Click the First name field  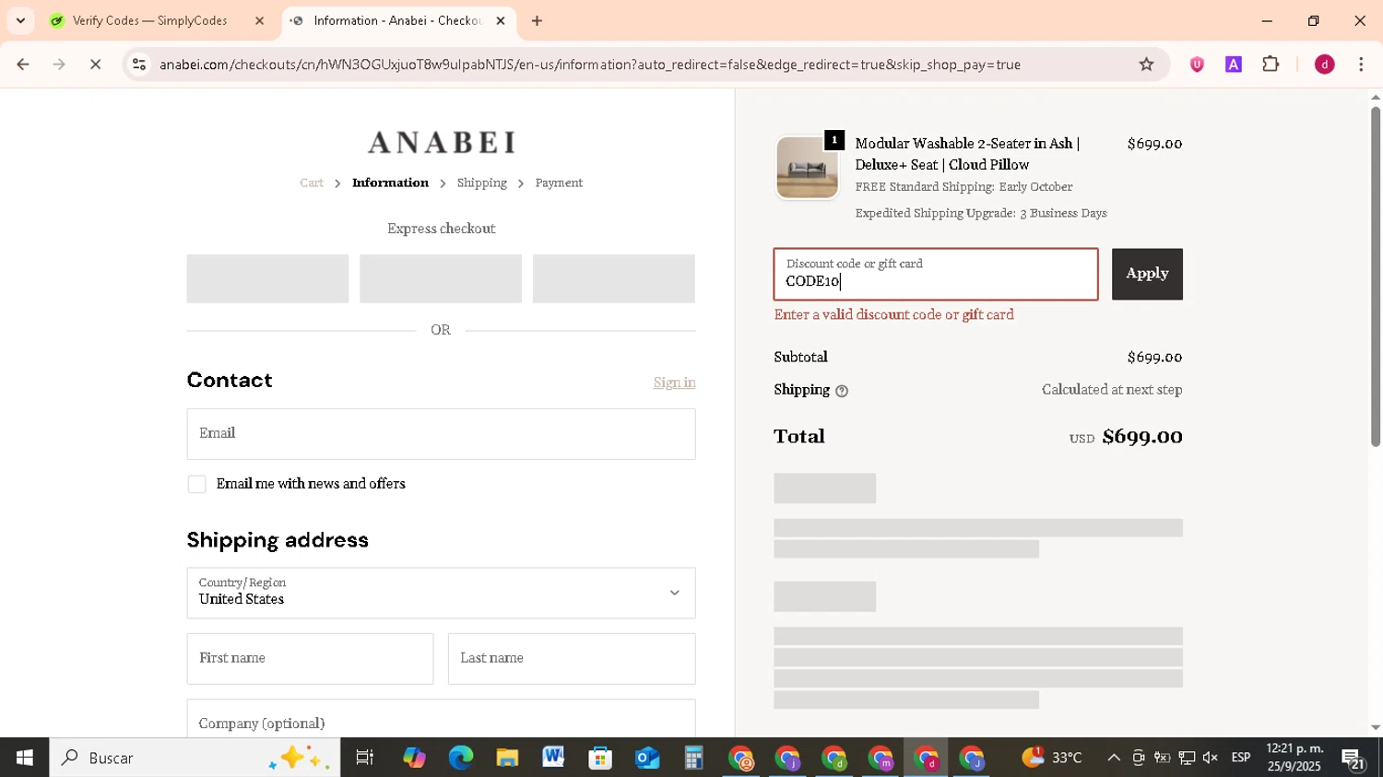[x=310, y=658]
